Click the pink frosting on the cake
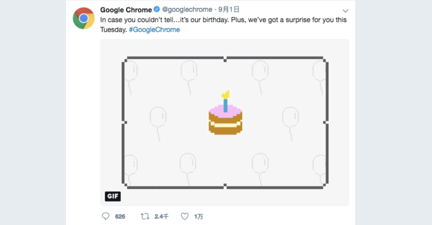This screenshot has width=432, height=225. [226, 110]
